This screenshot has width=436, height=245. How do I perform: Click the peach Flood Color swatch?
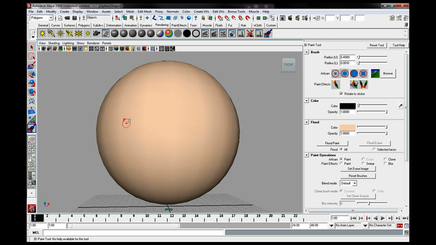(347, 128)
